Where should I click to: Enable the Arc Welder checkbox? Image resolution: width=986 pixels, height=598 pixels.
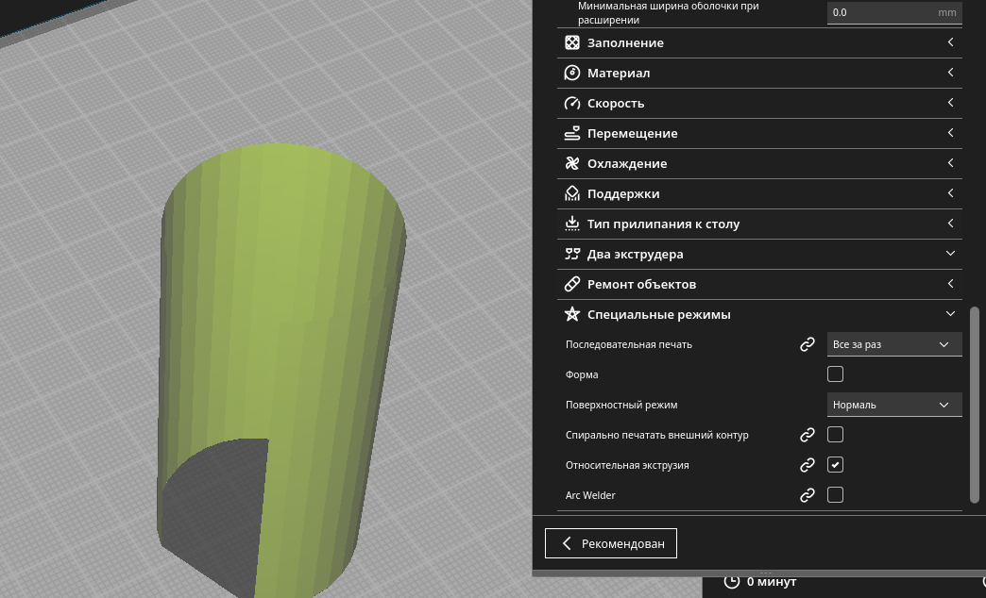point(835,495)
